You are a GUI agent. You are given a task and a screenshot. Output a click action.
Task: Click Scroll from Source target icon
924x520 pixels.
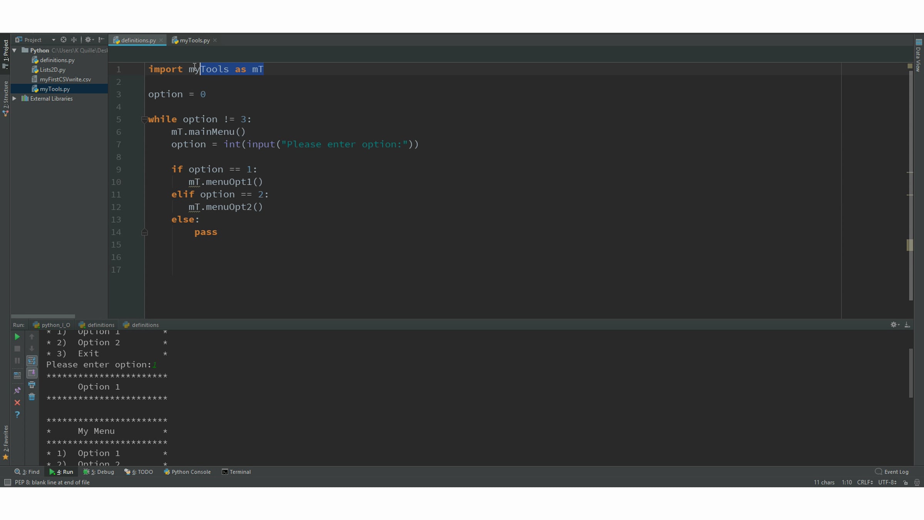[64, 40]
